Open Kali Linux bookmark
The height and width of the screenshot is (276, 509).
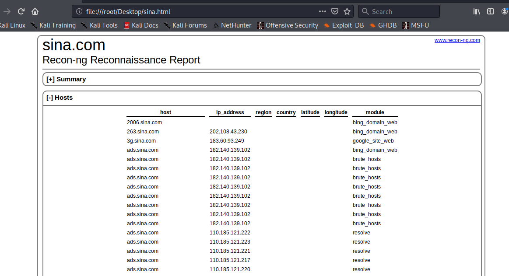click(x=12, y=25)
